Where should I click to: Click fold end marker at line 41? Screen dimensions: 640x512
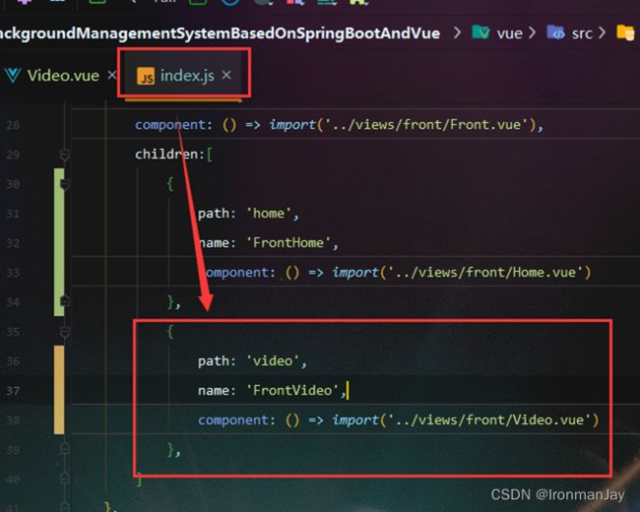64,505
